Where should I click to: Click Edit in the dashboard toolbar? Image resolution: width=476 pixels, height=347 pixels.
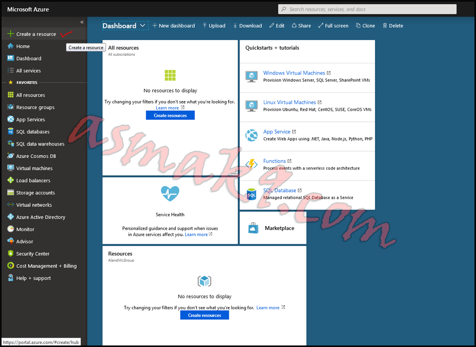277,26
